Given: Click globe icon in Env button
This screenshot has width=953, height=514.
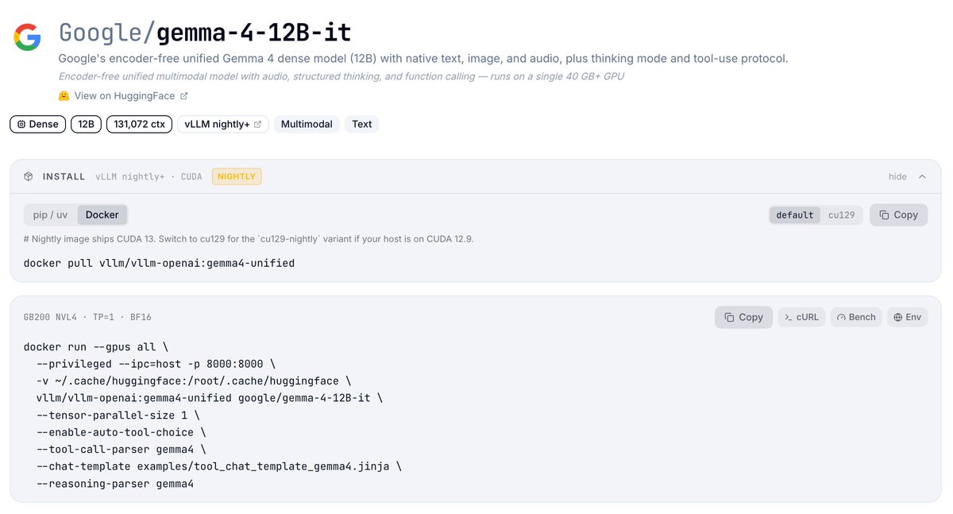Looking at the screenshot, I should click(897, 317).
